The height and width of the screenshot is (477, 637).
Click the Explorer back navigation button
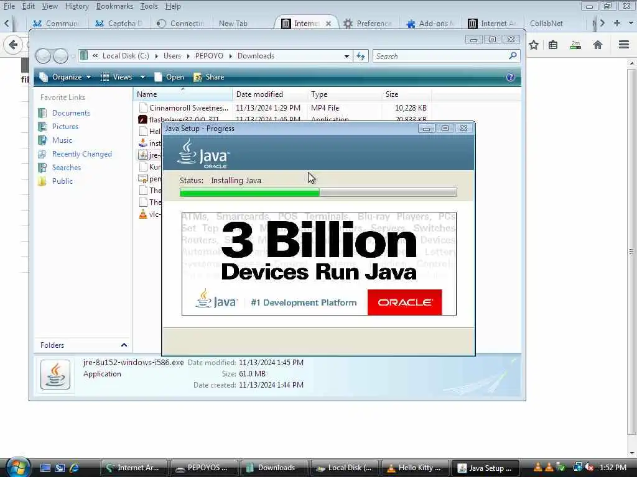click(x=43, y=56)
